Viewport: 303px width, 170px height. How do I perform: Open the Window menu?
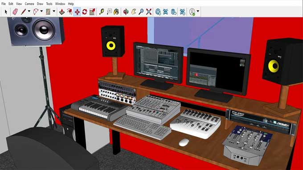pos(60,4)
